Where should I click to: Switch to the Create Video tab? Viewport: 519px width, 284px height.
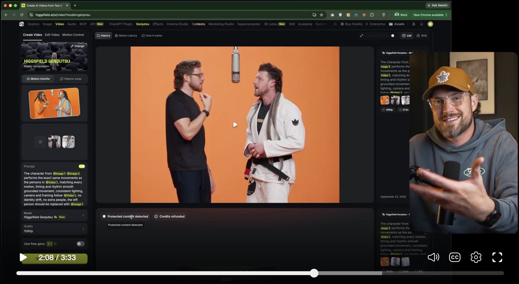point(32,35)
